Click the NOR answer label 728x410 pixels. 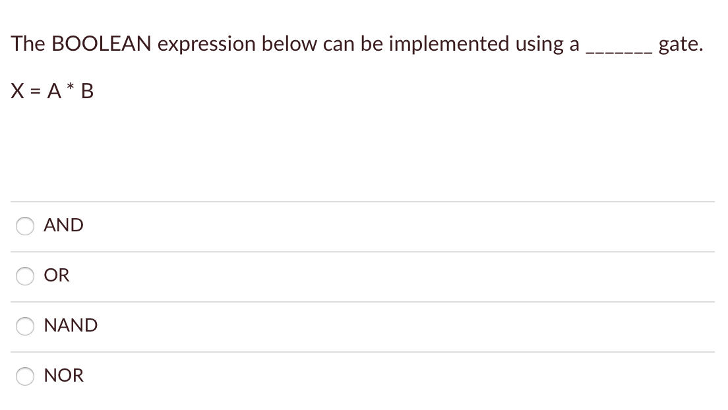64,375
